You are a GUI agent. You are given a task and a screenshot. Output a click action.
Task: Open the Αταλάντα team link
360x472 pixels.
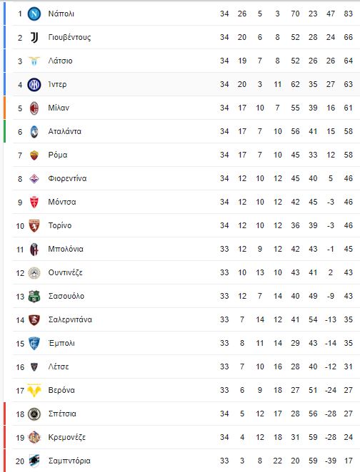click(65, 131)
